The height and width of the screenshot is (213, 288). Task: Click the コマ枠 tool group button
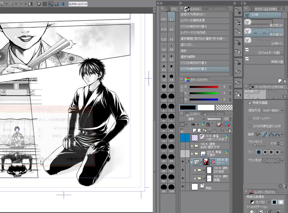pyautogui.click(x=263, y=15)
